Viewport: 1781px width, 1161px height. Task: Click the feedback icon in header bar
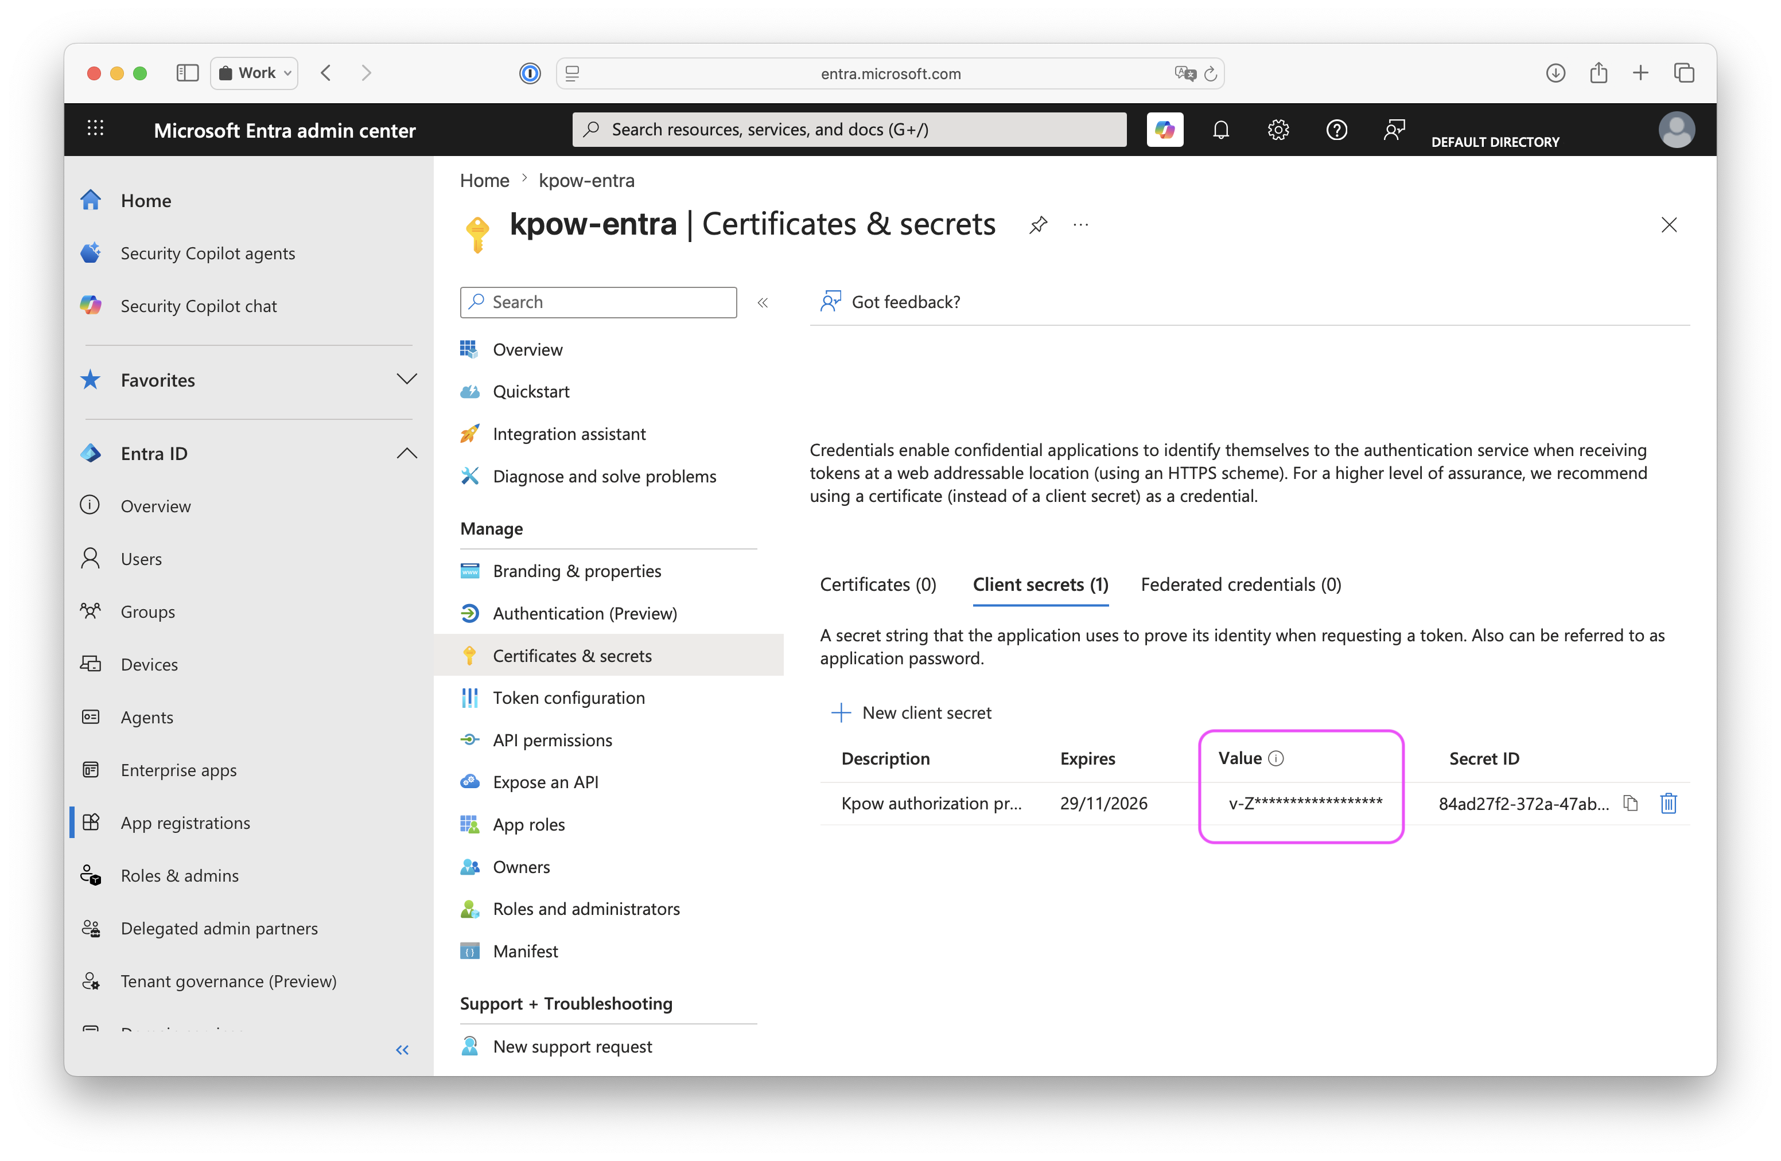click(1394, 130)
